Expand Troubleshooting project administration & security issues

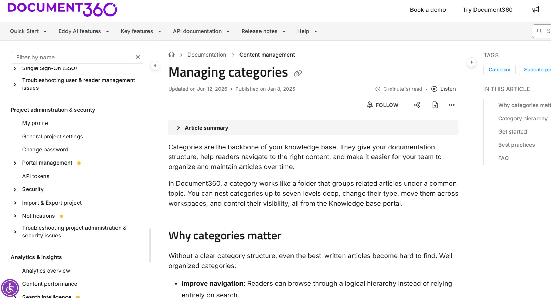(15, 232)
